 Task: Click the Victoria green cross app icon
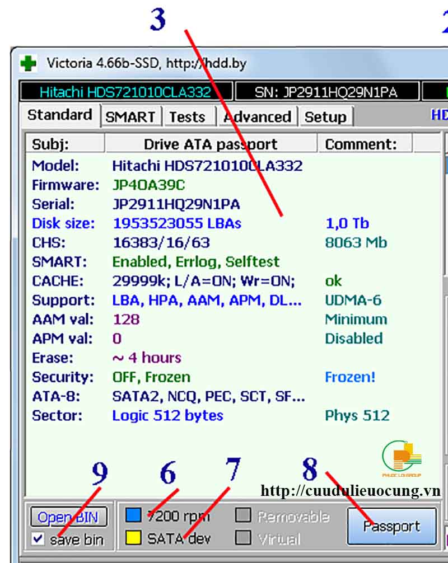point(28,63)
